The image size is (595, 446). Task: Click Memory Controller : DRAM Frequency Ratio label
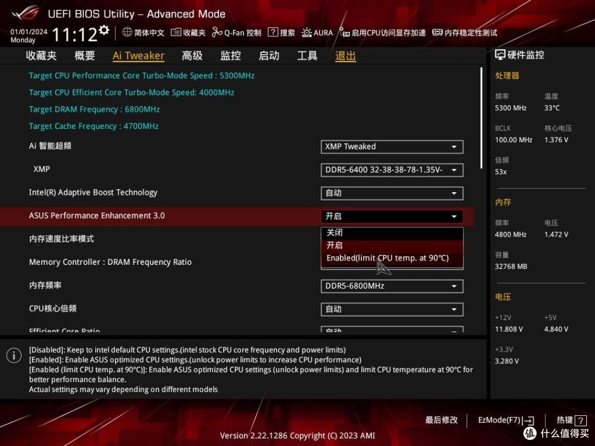tap(110, 262)
